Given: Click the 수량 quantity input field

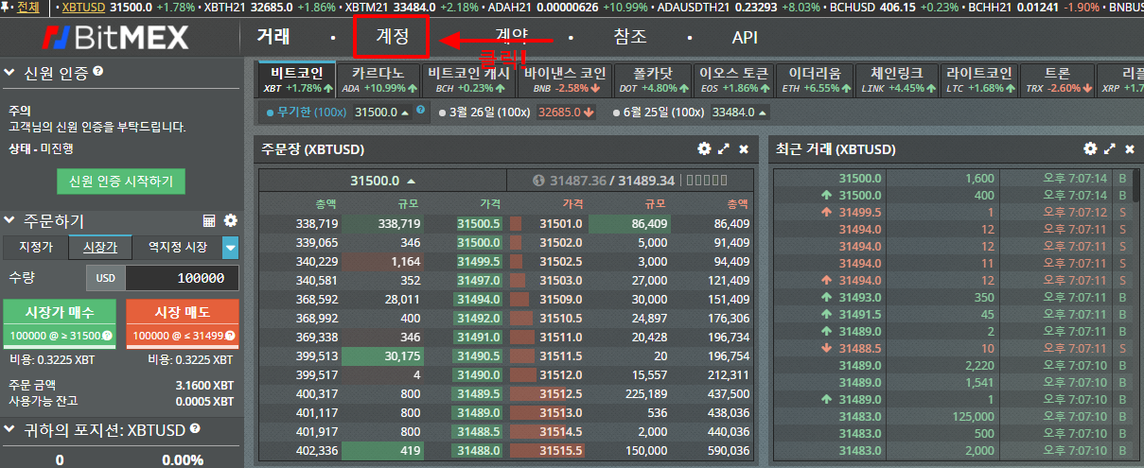Looking at the screenshot, I should pos(182,278).
